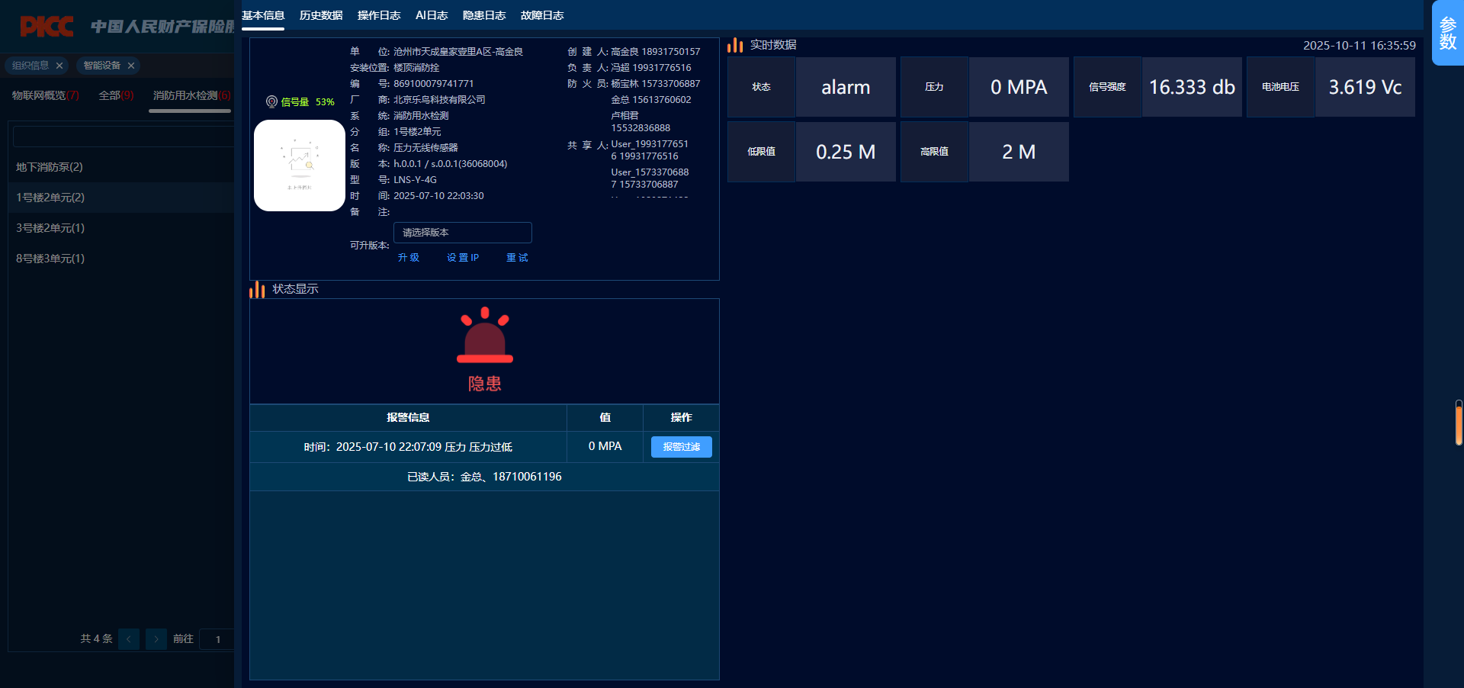Click the 报警过滤 button
The width and height of the screenshot is (1464, 688).
pyautogui.click(x=681, y=447)
